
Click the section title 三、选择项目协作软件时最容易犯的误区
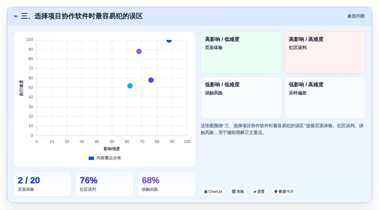82,16
